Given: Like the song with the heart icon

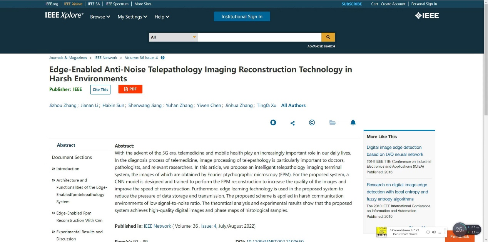Looking at the screenshot, I should (428, 232).
